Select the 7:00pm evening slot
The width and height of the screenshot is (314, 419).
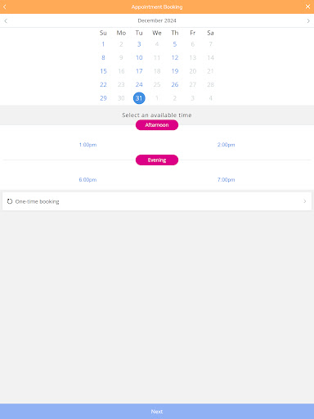(x=226, y=179)
